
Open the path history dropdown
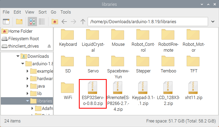[213, 22]
